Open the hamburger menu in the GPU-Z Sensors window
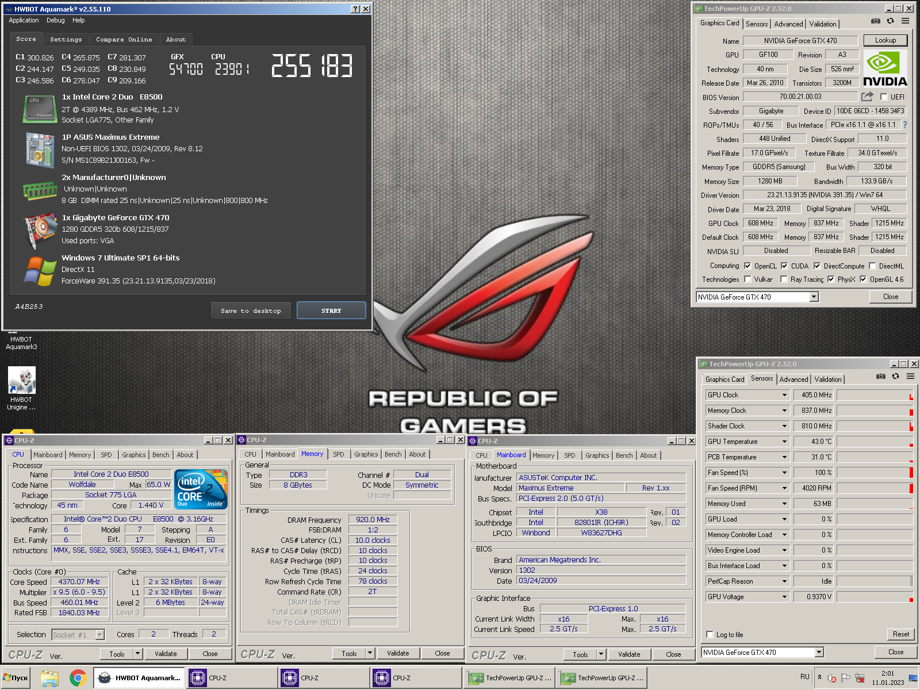Screen dimensions: 920x690 [x=910, y=376]
